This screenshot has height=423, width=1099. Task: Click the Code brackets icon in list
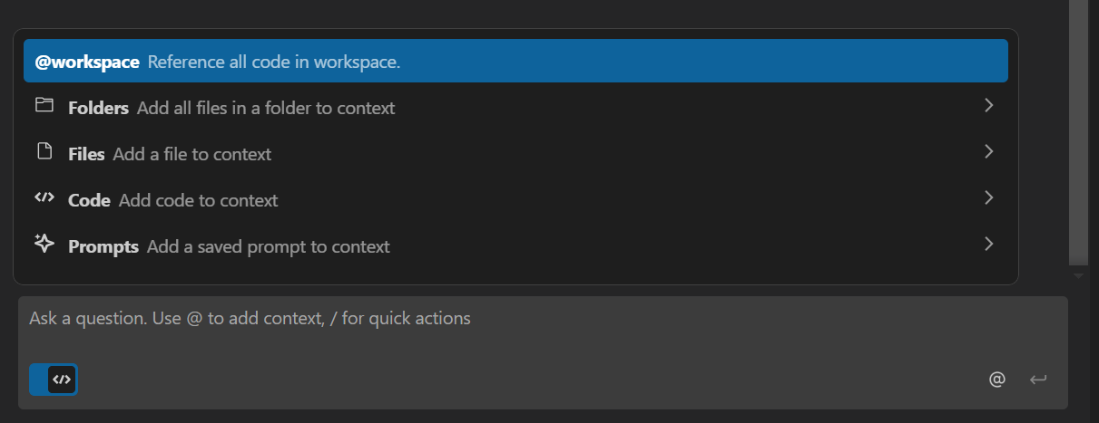click(x=44, y=198)
